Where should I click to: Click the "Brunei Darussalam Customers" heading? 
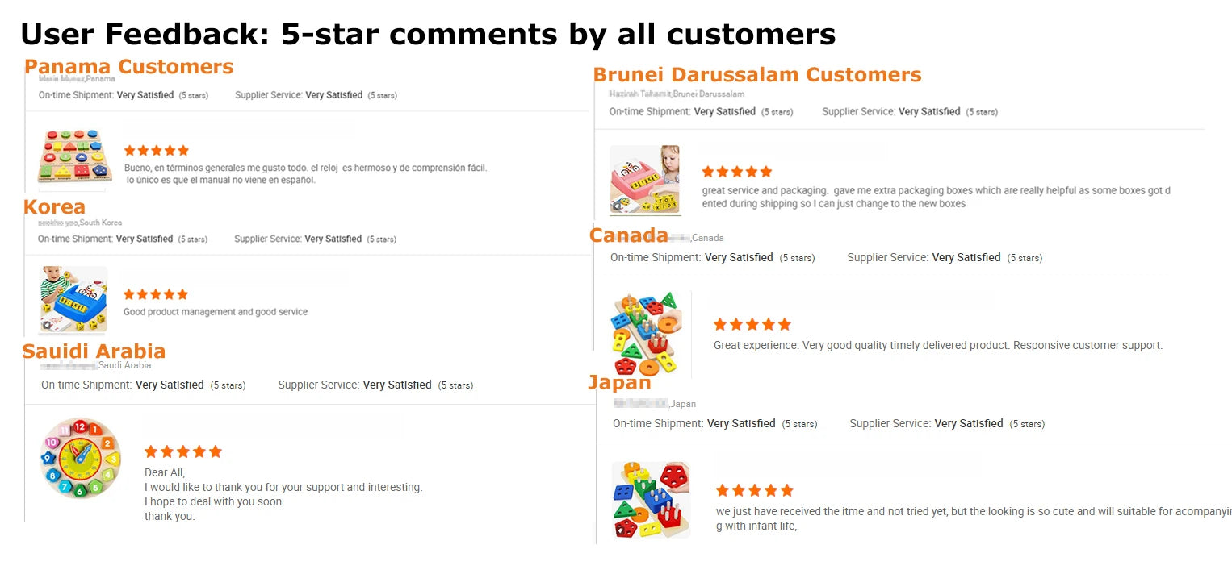[756, 75]
